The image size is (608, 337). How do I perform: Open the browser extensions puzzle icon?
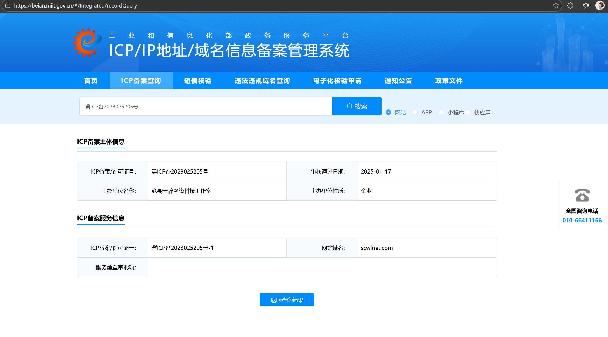pos(570,5)
